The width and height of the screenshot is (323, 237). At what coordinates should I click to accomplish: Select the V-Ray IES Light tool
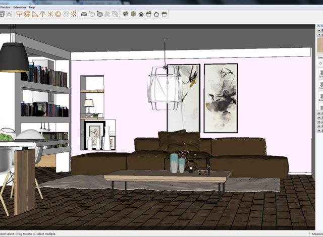pos(42,14)
